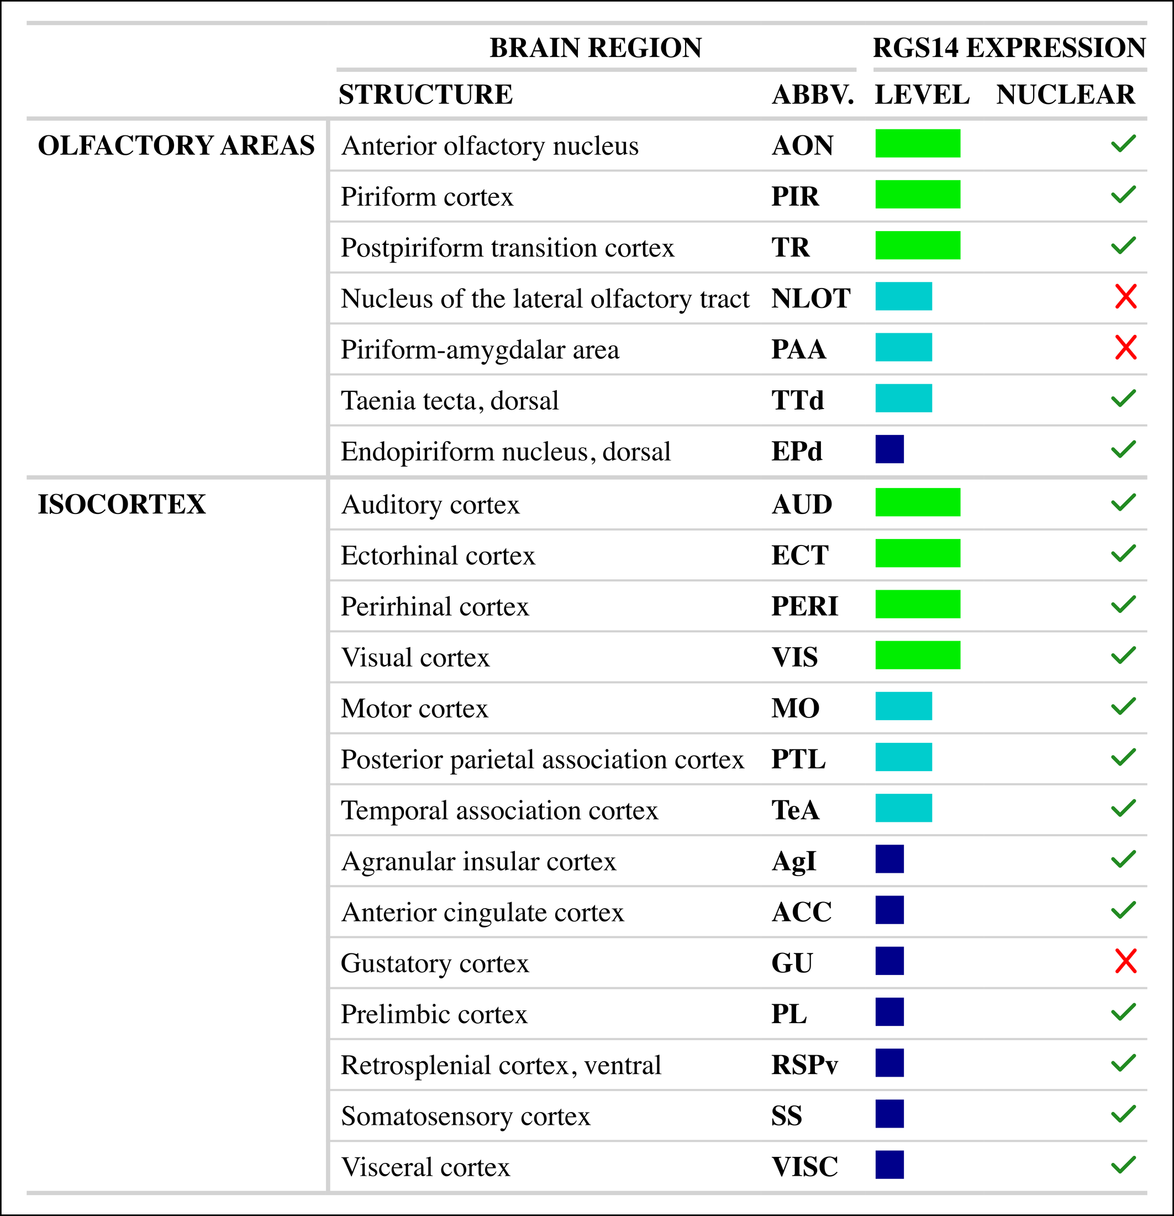Image resolution: width=1174 pixels, height=1216 pixels.
Task: Click the dark blue square for Prelimbic cortex
Action: click(x=889, y=1013)
